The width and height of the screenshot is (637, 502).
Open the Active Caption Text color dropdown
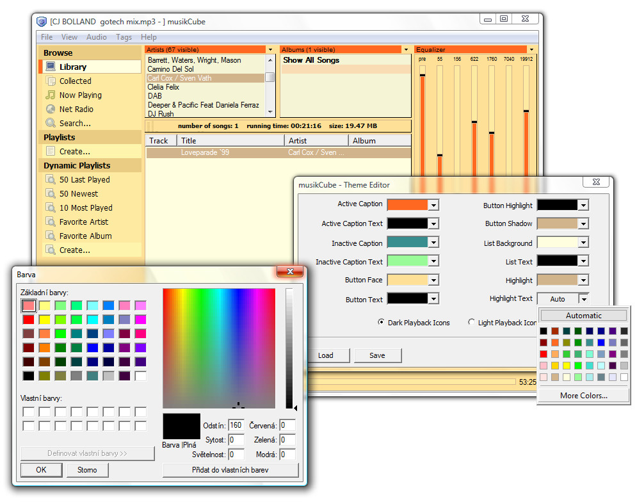tap(433, 223)
